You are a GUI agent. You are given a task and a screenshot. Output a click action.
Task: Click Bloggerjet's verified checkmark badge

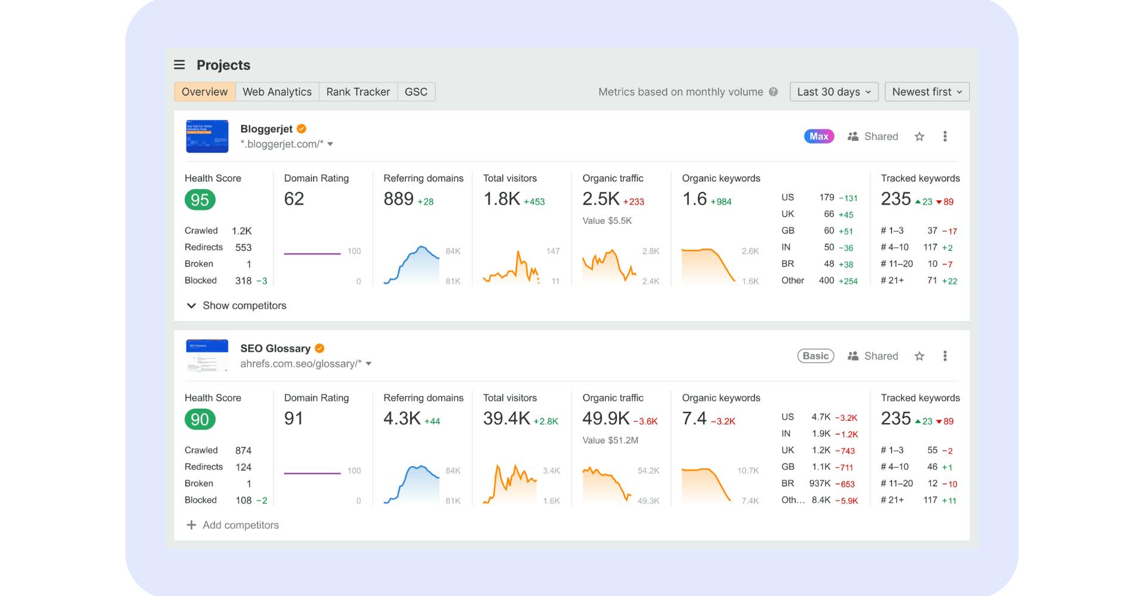(301, 129)
